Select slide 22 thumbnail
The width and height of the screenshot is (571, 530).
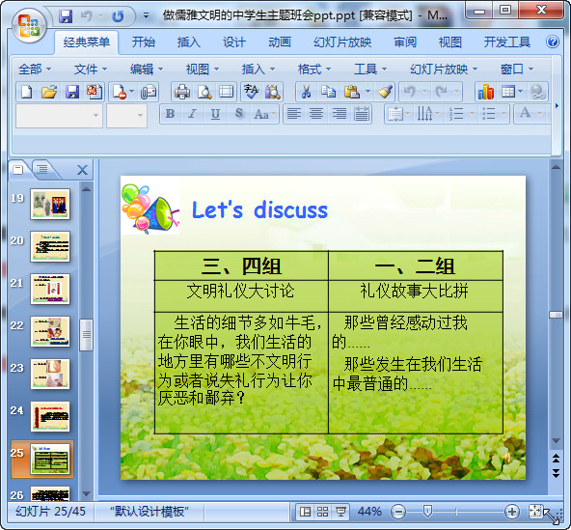point(50,331)
